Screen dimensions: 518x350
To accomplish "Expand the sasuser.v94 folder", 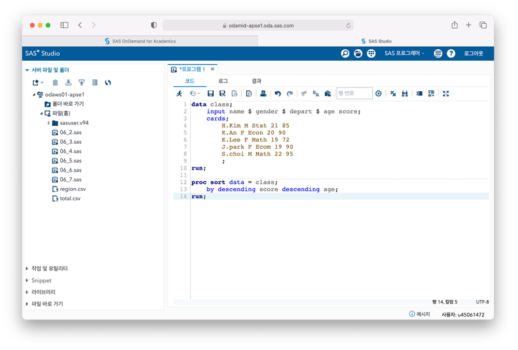I will pyautogui.click(x=49, y=123).
